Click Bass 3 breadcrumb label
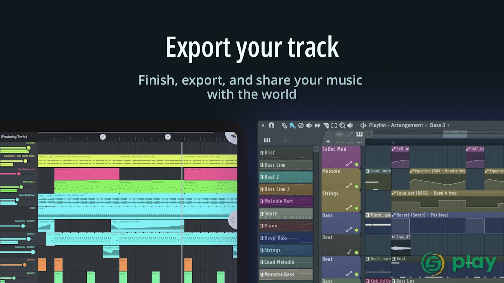The image size is (504, 283). click(x=438, y=125)
